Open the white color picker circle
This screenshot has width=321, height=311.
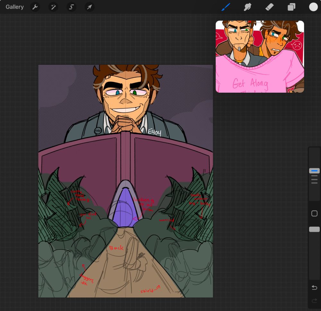tap(313, 7)
